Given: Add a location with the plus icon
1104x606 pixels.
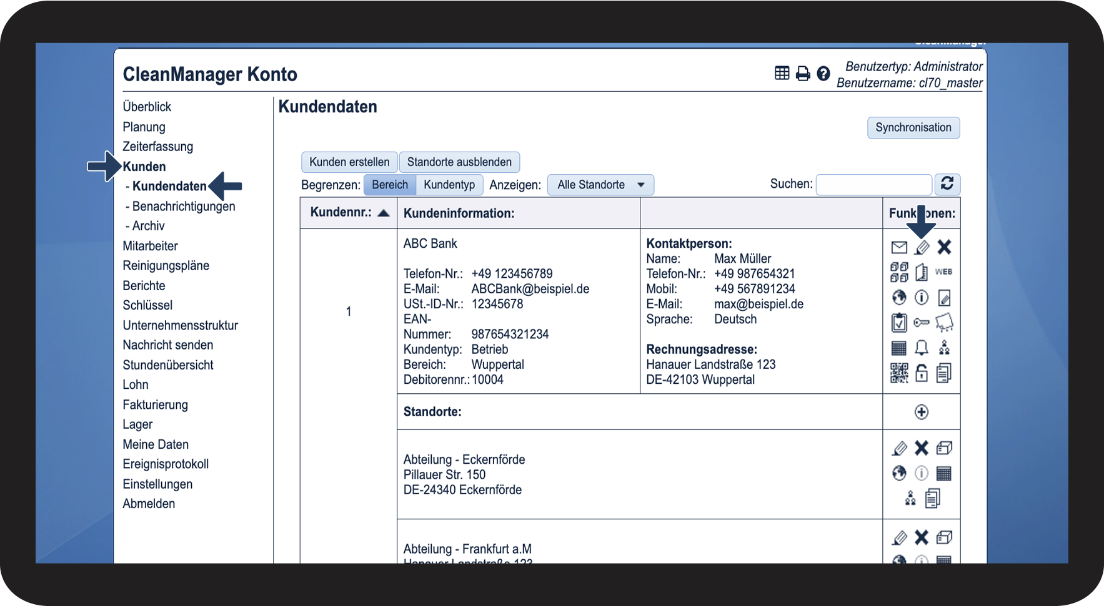Looking at the screenshot, I should (x=921, y=412).
